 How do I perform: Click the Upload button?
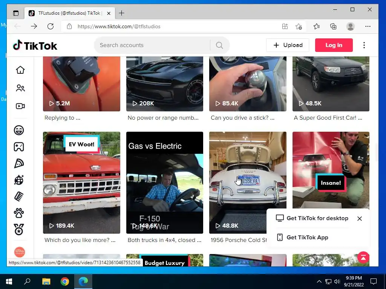pyautogui.click(x=288, y=45)
